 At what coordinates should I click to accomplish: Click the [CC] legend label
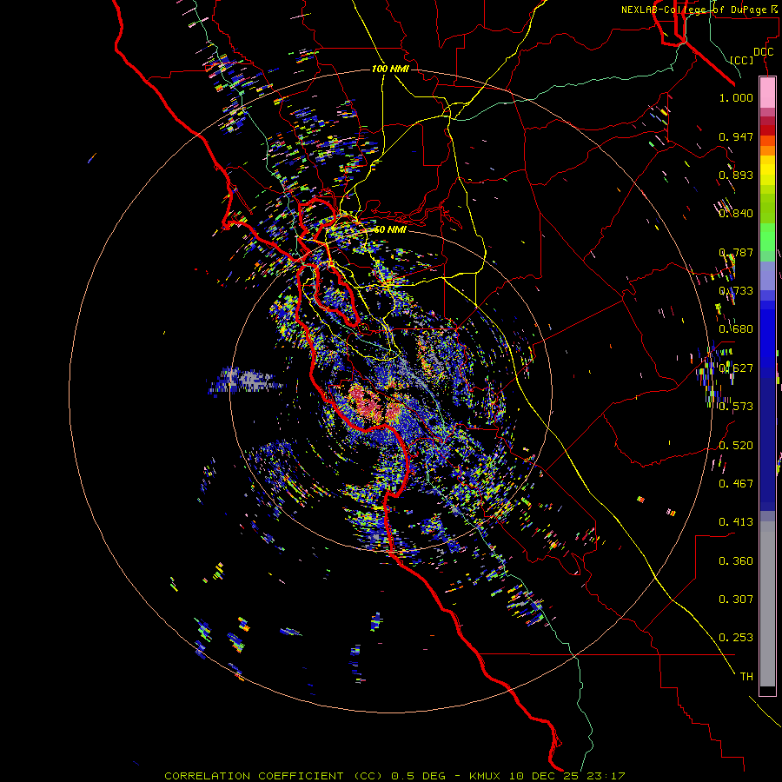click(x=742, y=60)
